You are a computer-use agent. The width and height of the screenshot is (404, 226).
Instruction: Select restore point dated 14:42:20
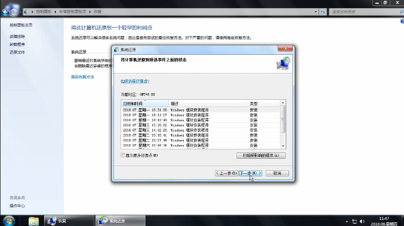tap(200, 130)
